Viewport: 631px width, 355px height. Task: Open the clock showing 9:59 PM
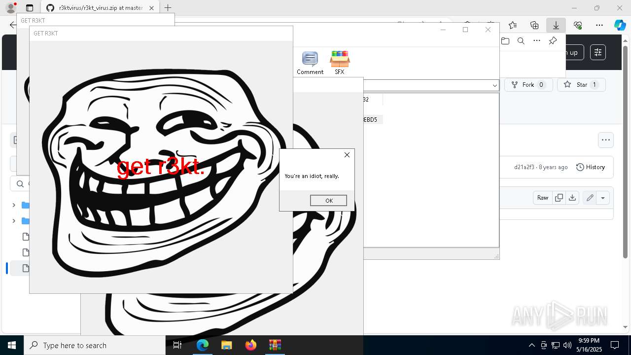pos(589,345)
